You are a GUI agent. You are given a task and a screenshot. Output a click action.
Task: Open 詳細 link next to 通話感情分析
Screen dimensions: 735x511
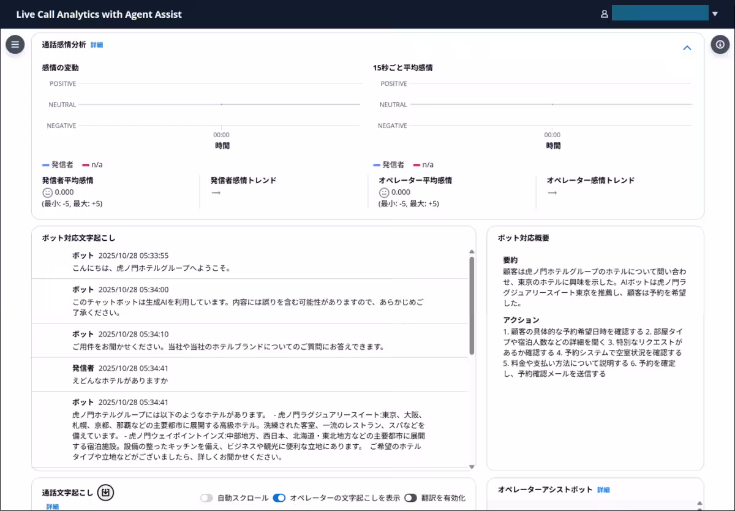point(97,45)
